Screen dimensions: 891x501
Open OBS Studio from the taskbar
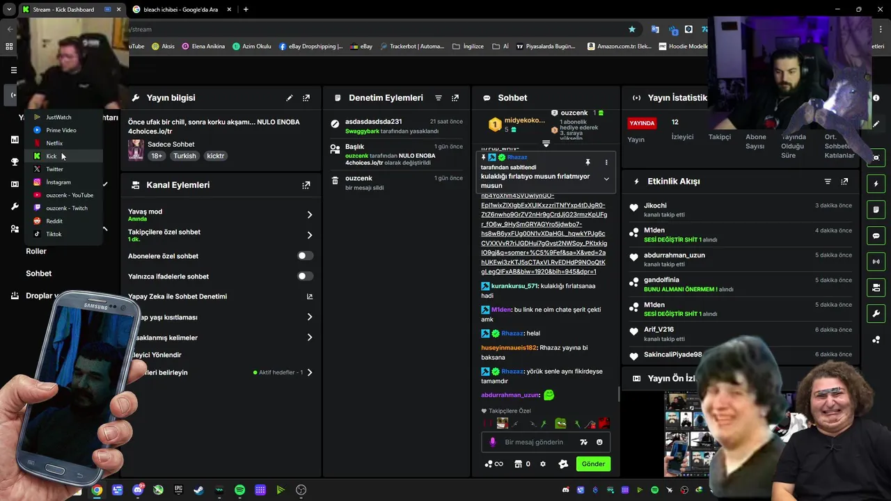(x=301, y=490)
